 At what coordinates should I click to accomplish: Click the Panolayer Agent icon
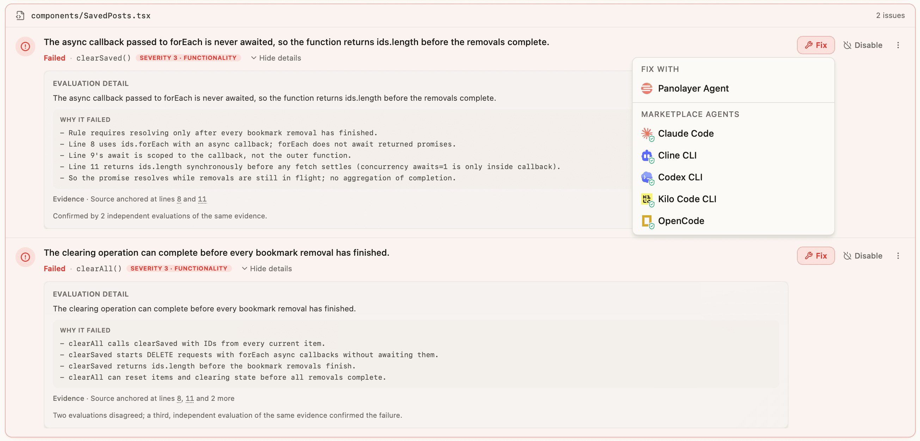[x=646, y=88]
